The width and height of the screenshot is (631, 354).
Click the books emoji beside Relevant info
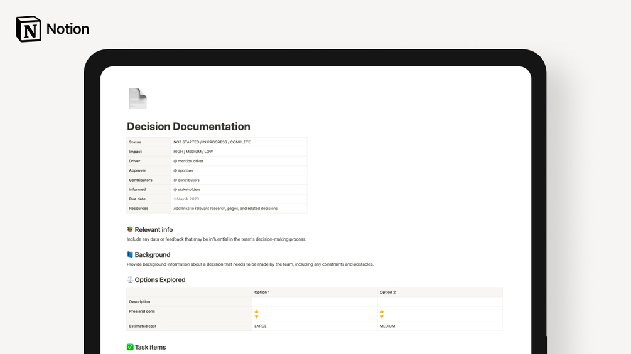[x=130, y=229]
